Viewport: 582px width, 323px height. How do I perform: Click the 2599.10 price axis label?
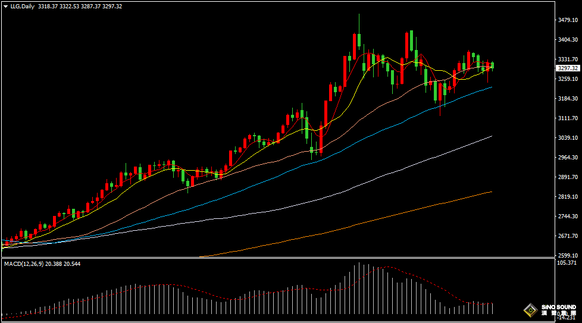tap(568, 255)
